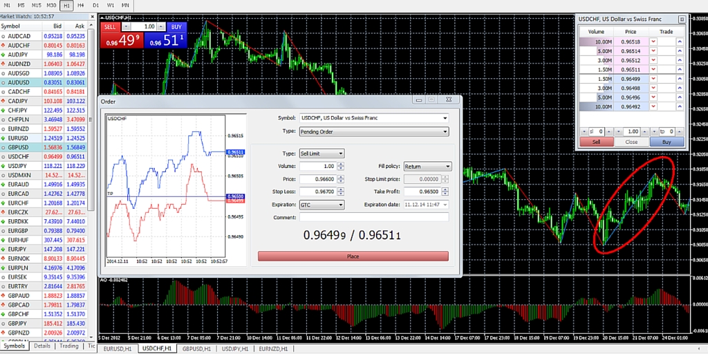Expand the Sell Limit order type dropdown
The width and height of the screenshot is (708, 354).
coord(322,153)
